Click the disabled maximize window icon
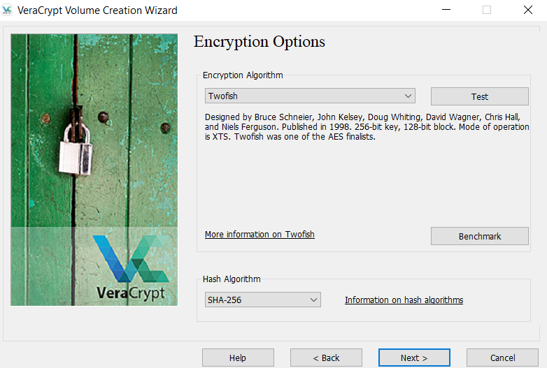Viewport: 547px width, 368px height. (x=487, y=10)
